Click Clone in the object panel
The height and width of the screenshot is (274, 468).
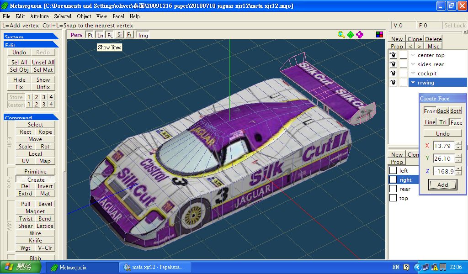(x=415, y=39)
